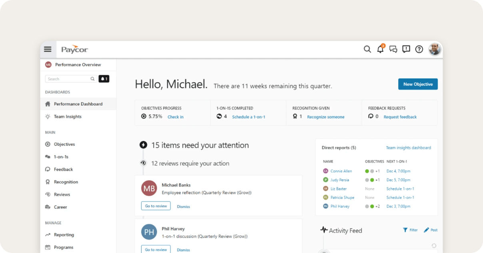Dismiss the Michael Banks review item

click(x=184, y=207)
